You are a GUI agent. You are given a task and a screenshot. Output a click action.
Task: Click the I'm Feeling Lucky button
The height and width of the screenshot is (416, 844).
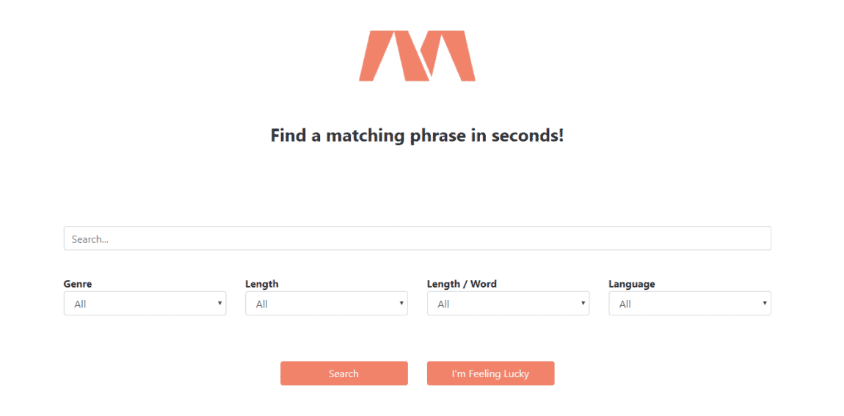[x=490, y=373]
